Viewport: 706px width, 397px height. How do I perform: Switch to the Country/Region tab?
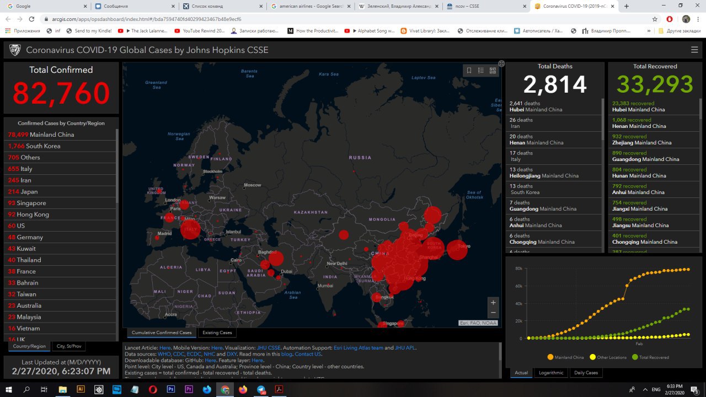click(29, 346)
